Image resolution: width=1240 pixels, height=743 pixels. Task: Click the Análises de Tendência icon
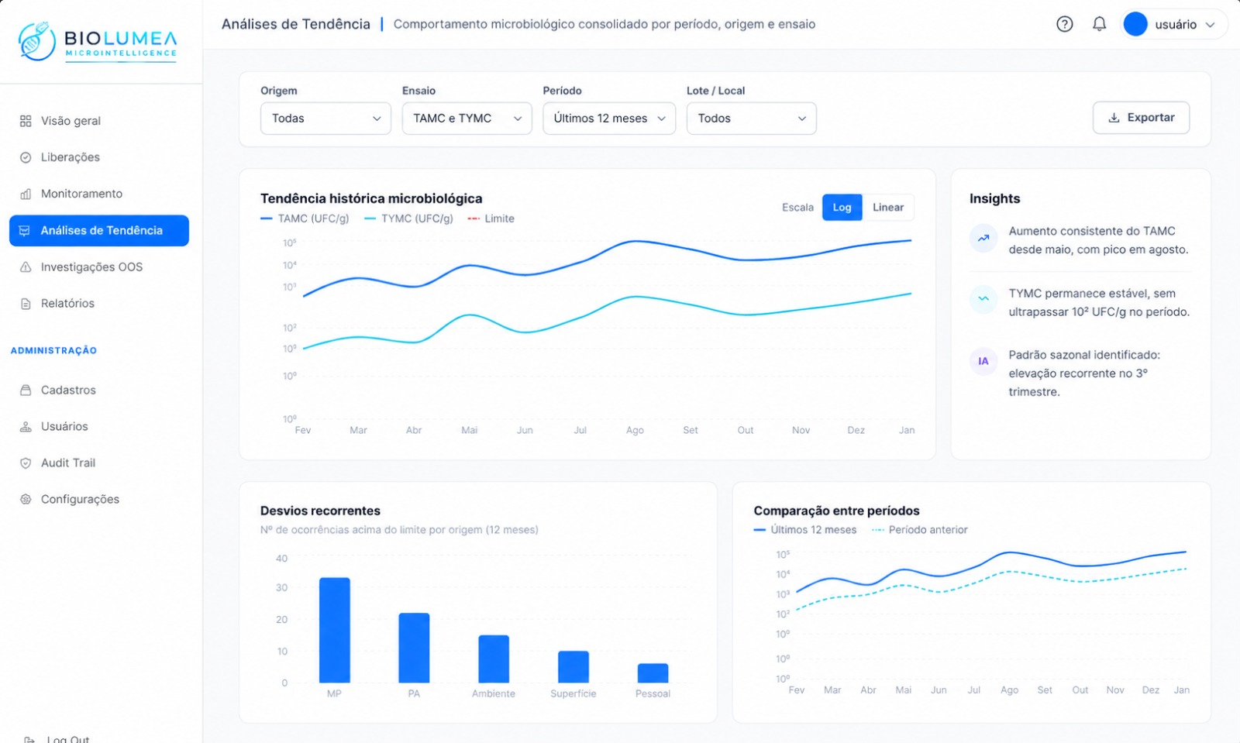pos(25,231)
